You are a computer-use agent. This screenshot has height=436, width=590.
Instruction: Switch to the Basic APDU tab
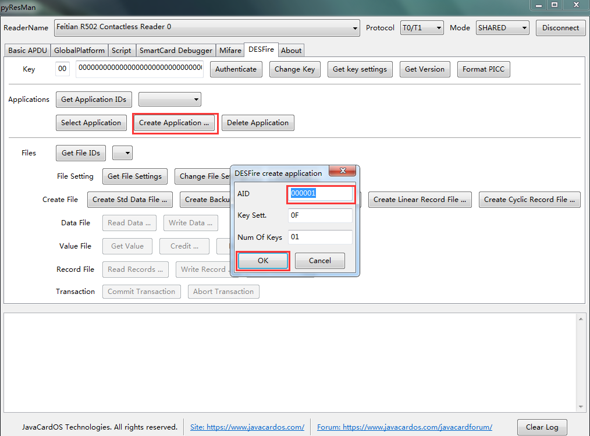(27, 51)
